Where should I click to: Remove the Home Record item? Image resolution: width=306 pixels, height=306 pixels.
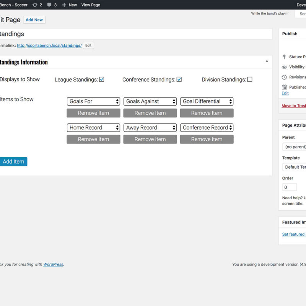(93, 139)
